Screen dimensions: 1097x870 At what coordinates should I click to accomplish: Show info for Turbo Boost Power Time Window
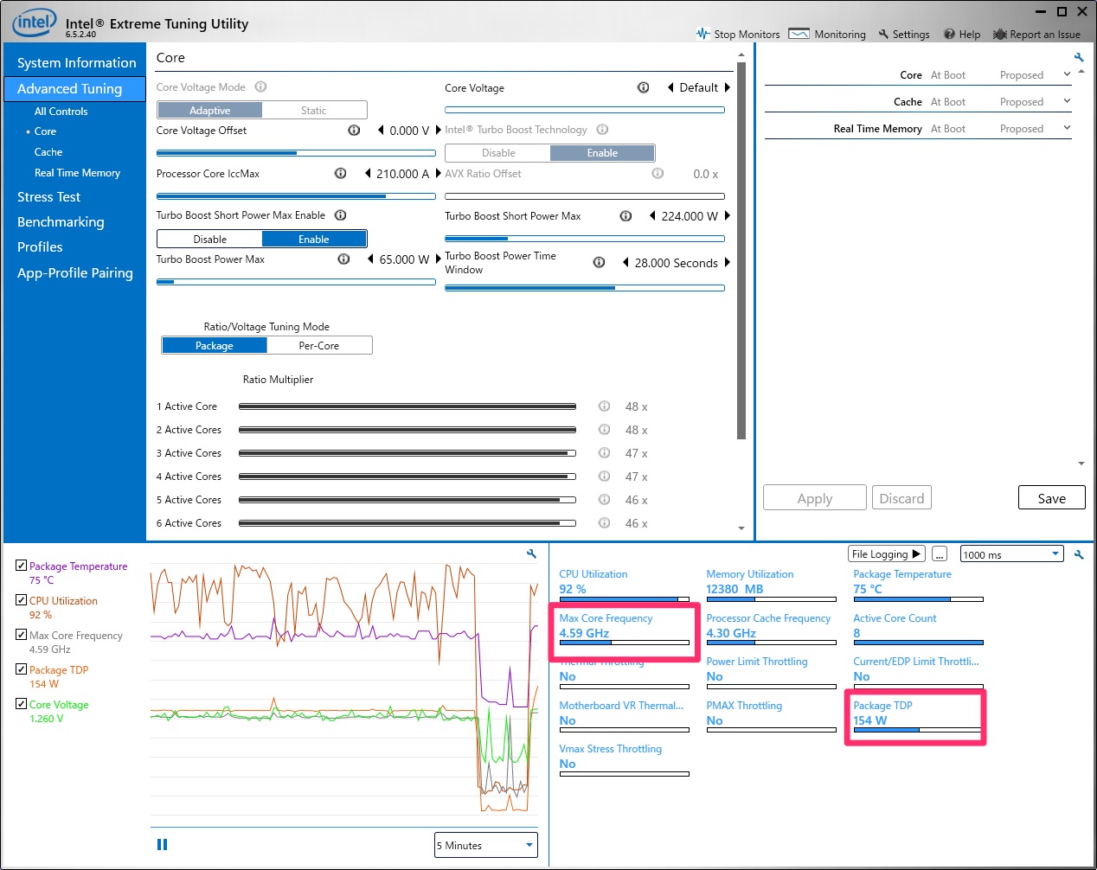[x=599, y=262]
